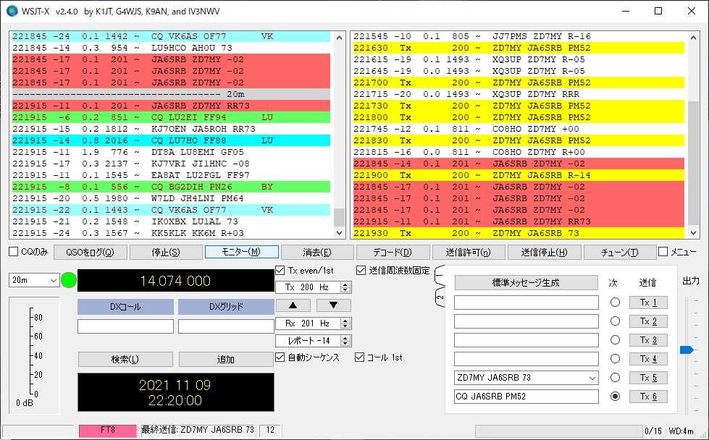Switch to tab 2 of the message panel
This screenshot has height=440, width=709.
tap(439, 297)
